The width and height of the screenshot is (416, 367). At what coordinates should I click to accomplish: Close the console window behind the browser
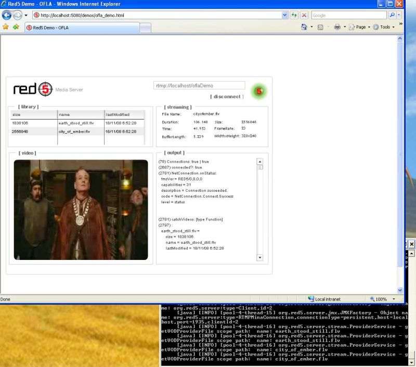point(411,244)
